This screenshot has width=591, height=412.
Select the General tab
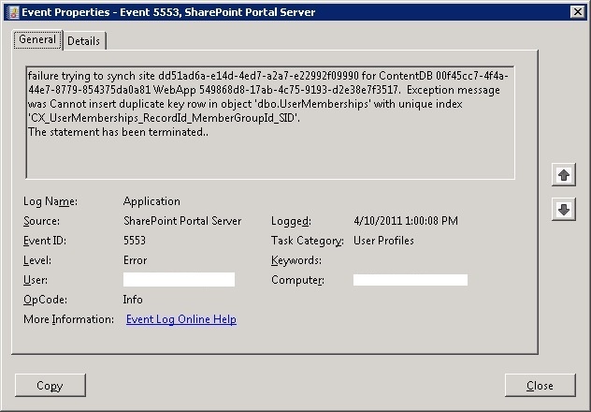[x=37, y=39]
